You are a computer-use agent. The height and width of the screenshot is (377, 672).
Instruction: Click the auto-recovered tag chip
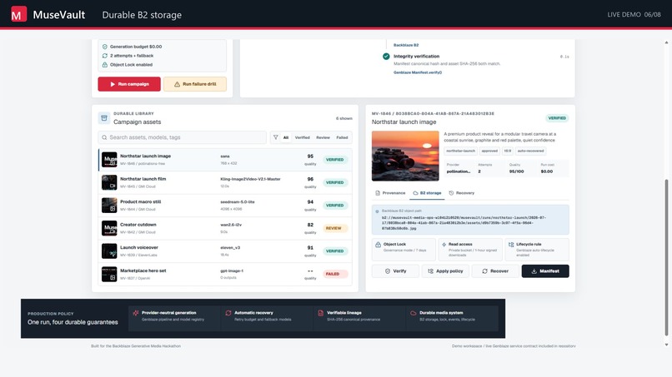pos(530,151)
